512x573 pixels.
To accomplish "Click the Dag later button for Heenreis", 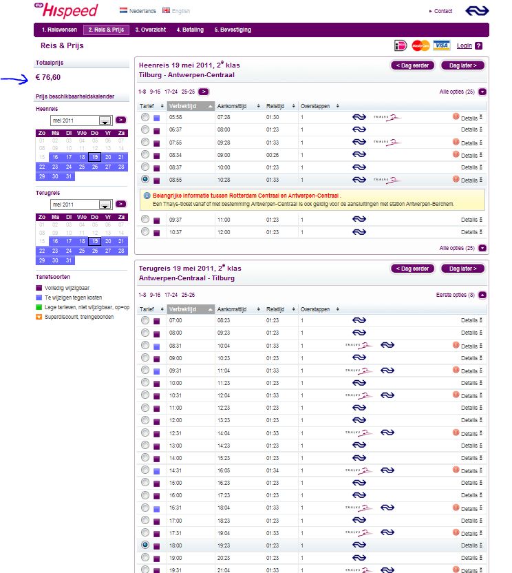I will pos(462,65).
